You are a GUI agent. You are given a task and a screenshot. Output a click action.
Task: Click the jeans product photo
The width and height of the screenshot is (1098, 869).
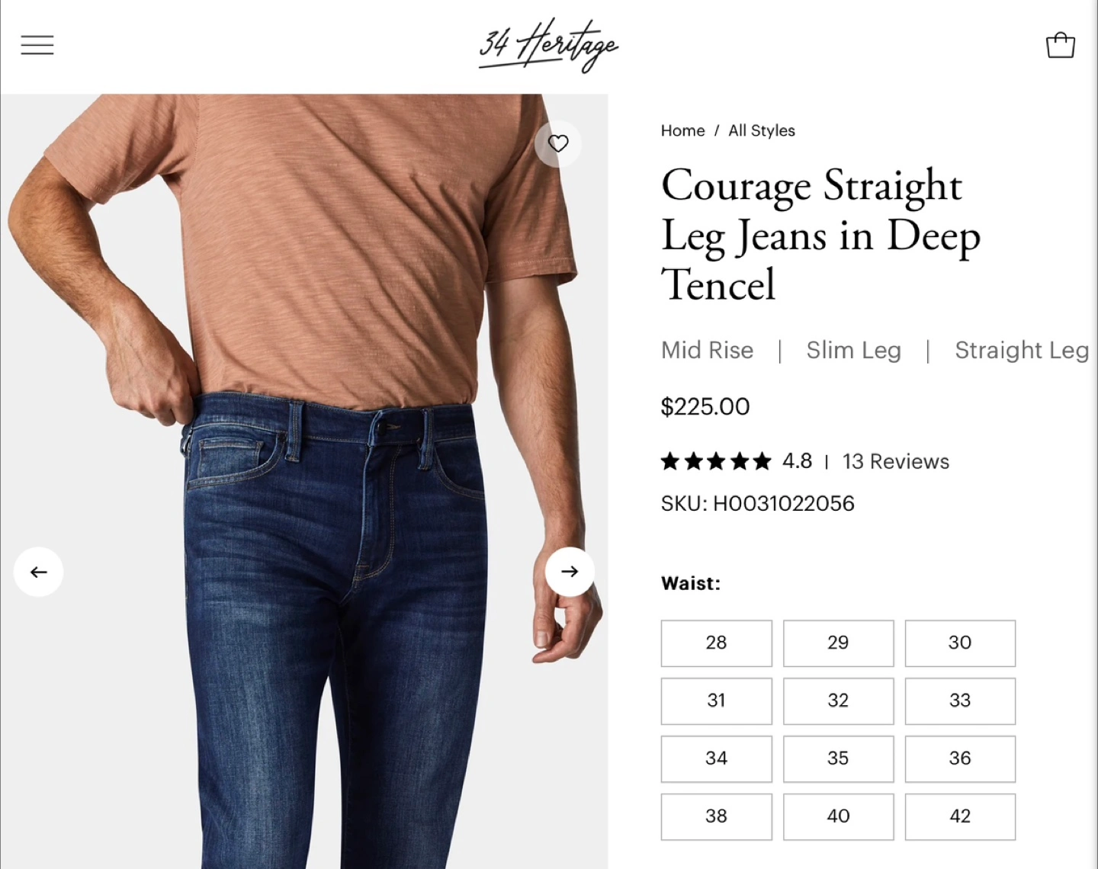pos(304,481)
